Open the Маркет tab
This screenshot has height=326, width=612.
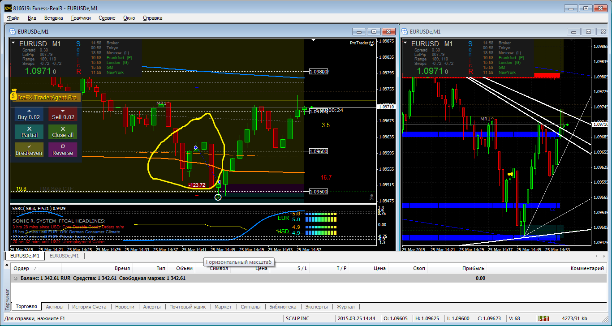(223, 307)
